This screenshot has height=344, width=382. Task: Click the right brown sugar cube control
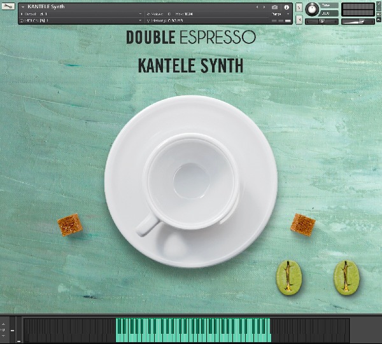tap(303, 225)
